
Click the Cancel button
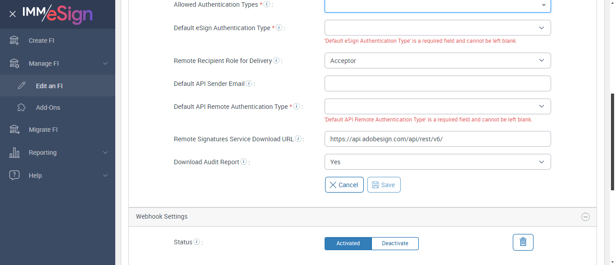click(x=344, y=185)
